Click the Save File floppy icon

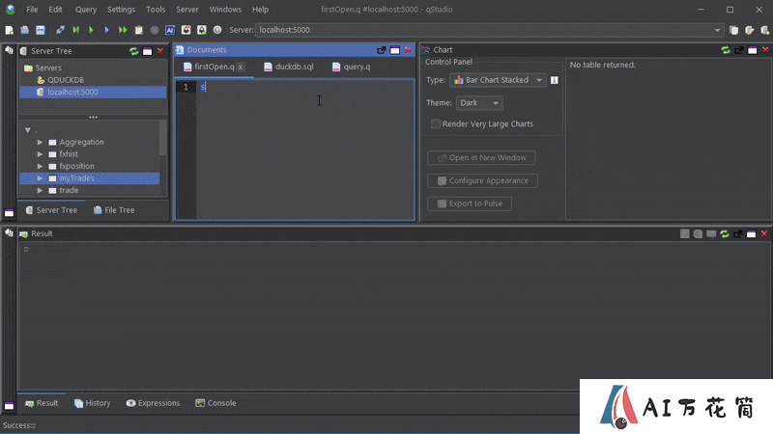[x=41, y=30]
